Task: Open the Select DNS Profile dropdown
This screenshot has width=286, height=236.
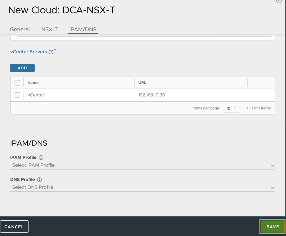Action: pos(142,187)
